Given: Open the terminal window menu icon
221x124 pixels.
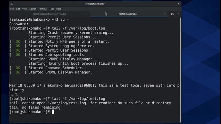Looking at the screenshot, I should click(12, 4).
